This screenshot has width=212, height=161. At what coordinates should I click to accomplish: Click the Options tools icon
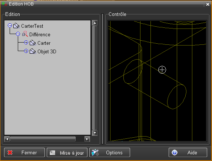(x=95, y=152)
